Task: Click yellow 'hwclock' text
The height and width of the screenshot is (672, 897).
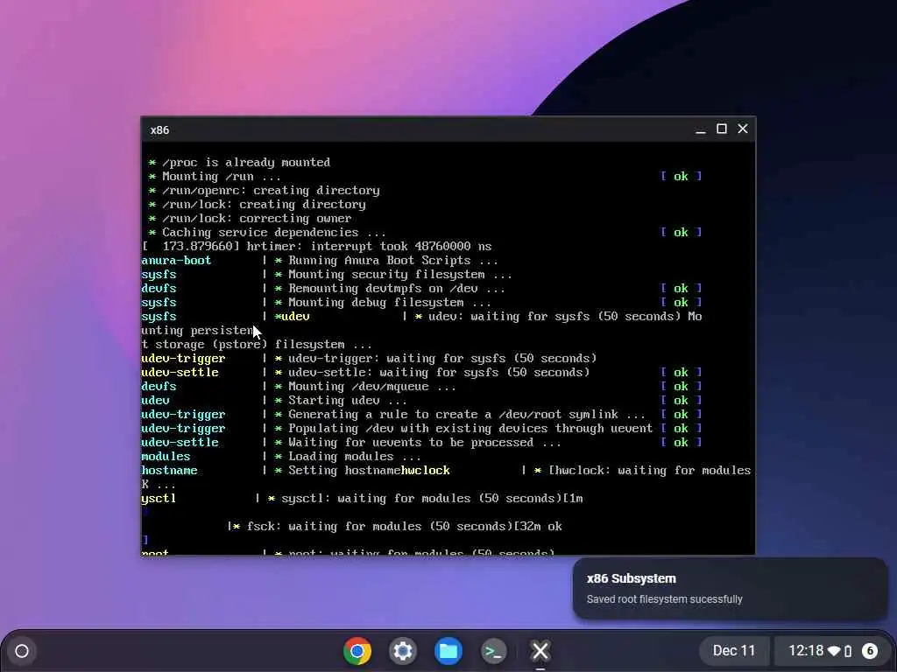Action: pos(425,470)
